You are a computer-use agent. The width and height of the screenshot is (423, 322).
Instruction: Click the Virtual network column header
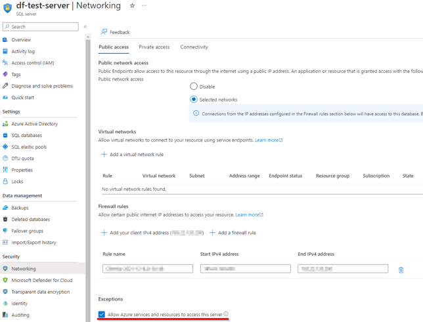click(159, 176)
